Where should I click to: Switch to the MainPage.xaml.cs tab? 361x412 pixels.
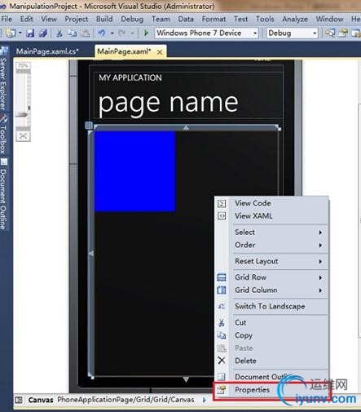(x=47, y=51)
